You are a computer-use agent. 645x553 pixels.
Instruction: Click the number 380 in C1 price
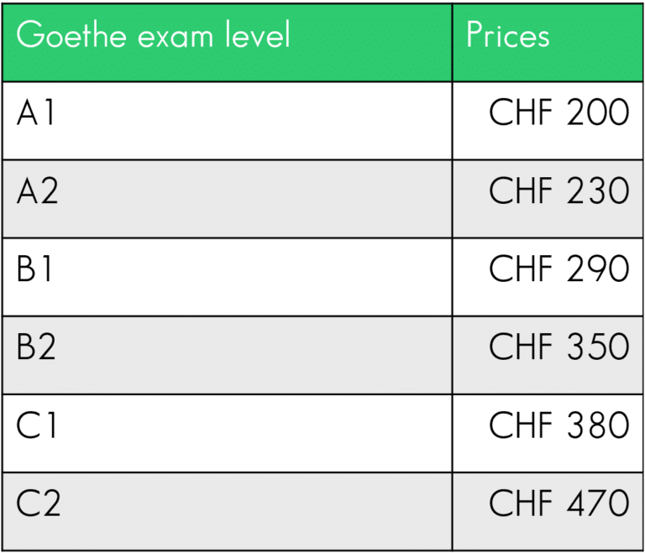597,425
